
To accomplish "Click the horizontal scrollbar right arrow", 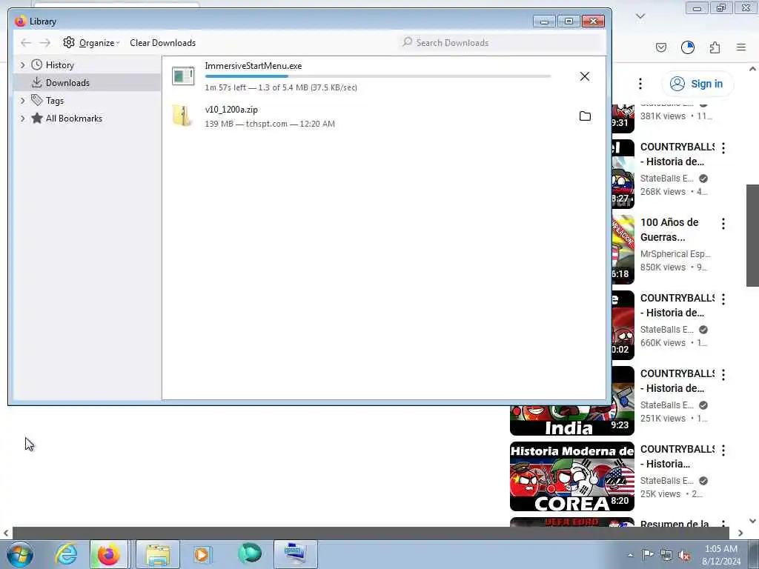I will [x=740, y=533].
